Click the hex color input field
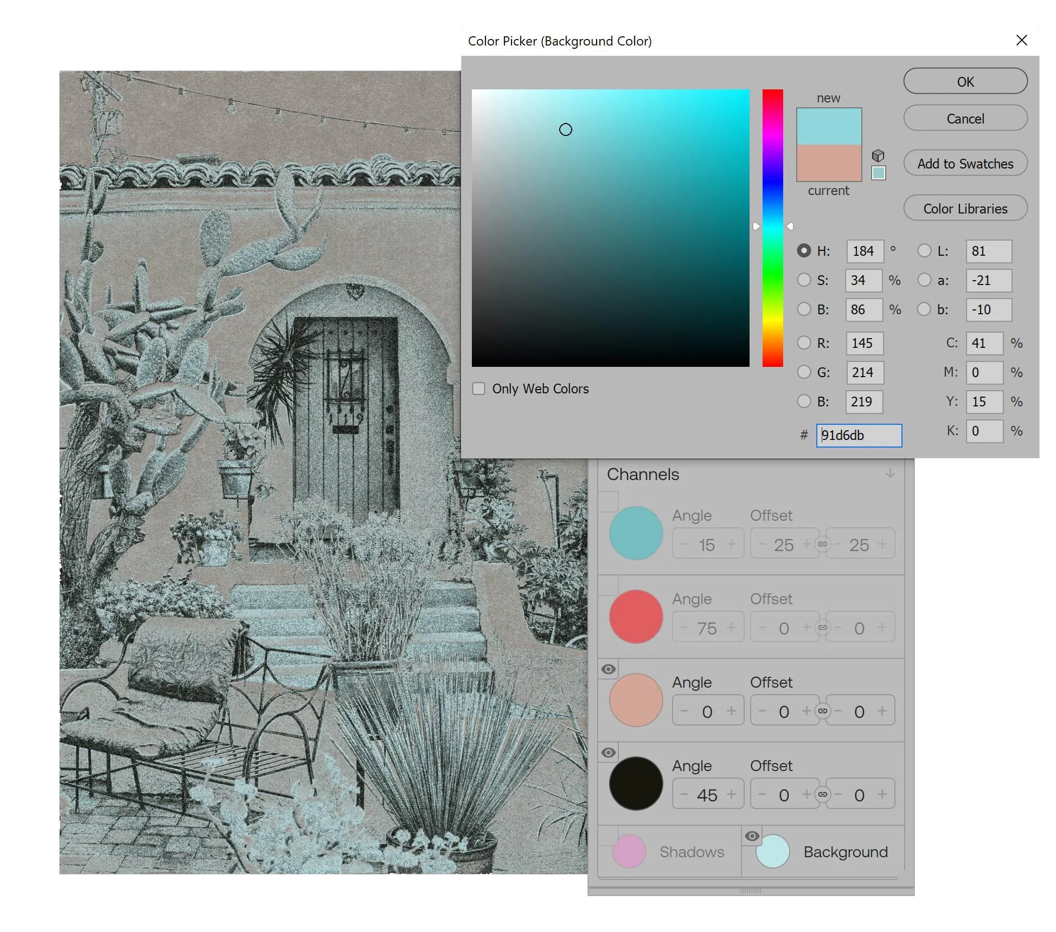This screenshot has height=932, width=1056. [859, 435]
